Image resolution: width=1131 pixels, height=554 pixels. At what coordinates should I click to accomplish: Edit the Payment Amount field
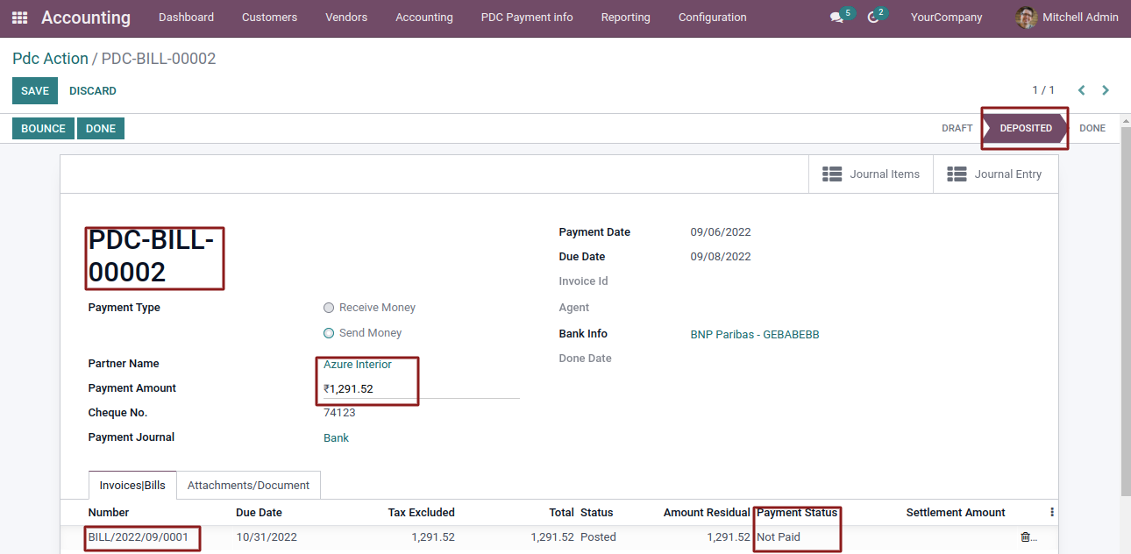coord(421,389)
